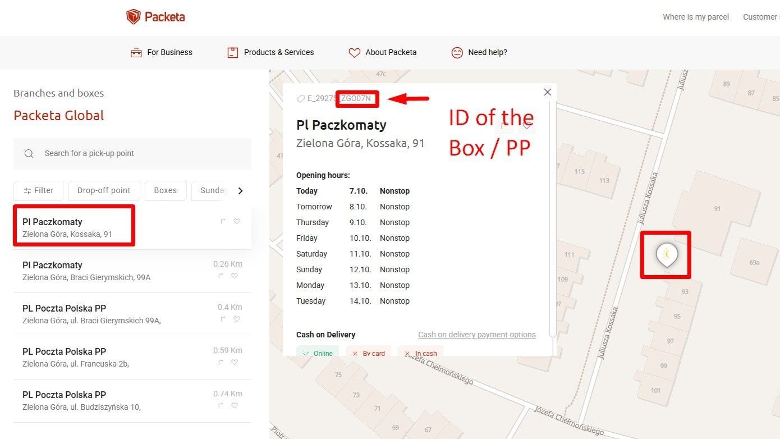Click the Search for a pick-up point field

pos(140,153)
